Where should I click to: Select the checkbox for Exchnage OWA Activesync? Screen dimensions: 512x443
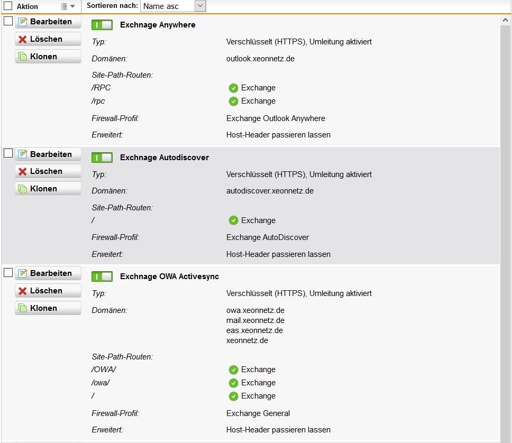click(x=8, y=272)
